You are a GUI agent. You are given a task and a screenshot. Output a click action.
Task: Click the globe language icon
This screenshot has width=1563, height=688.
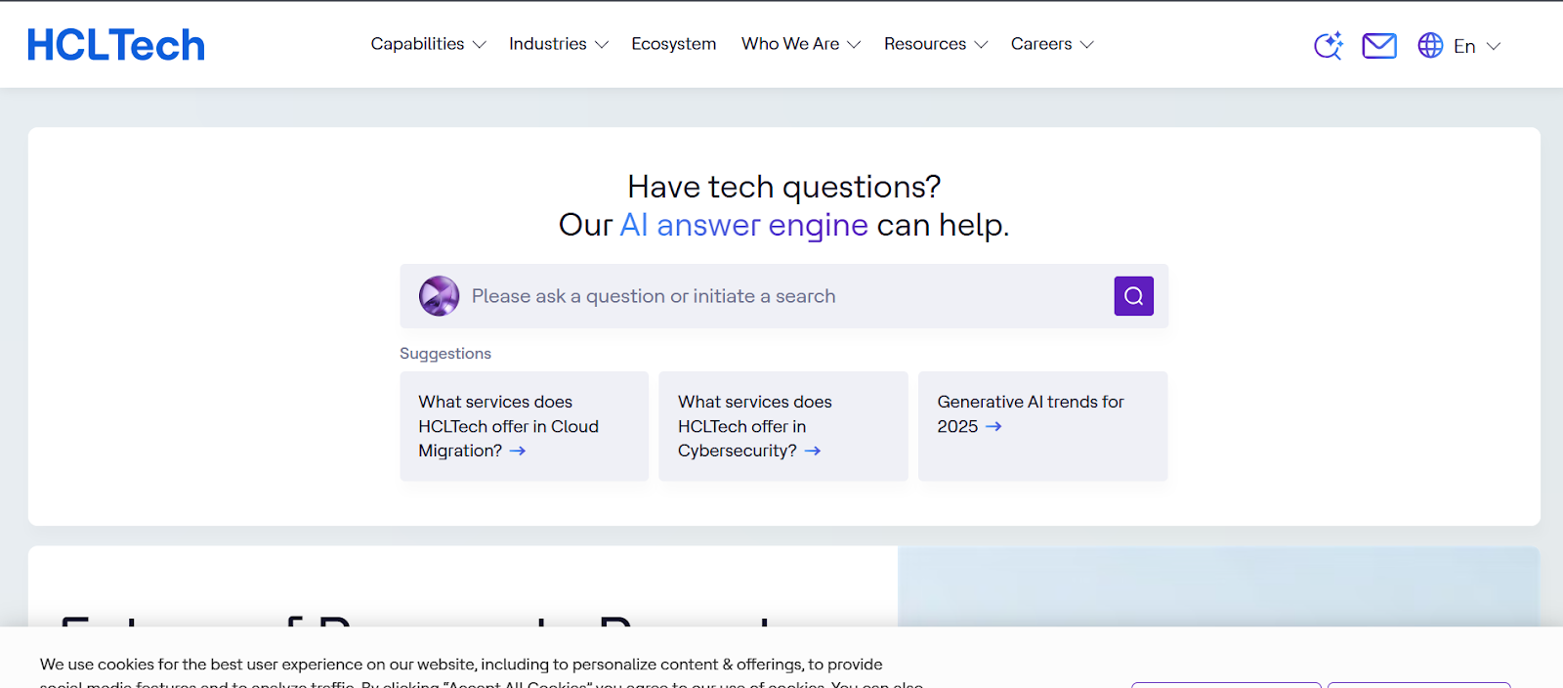pyautogui.click(x=1430, y=45)
